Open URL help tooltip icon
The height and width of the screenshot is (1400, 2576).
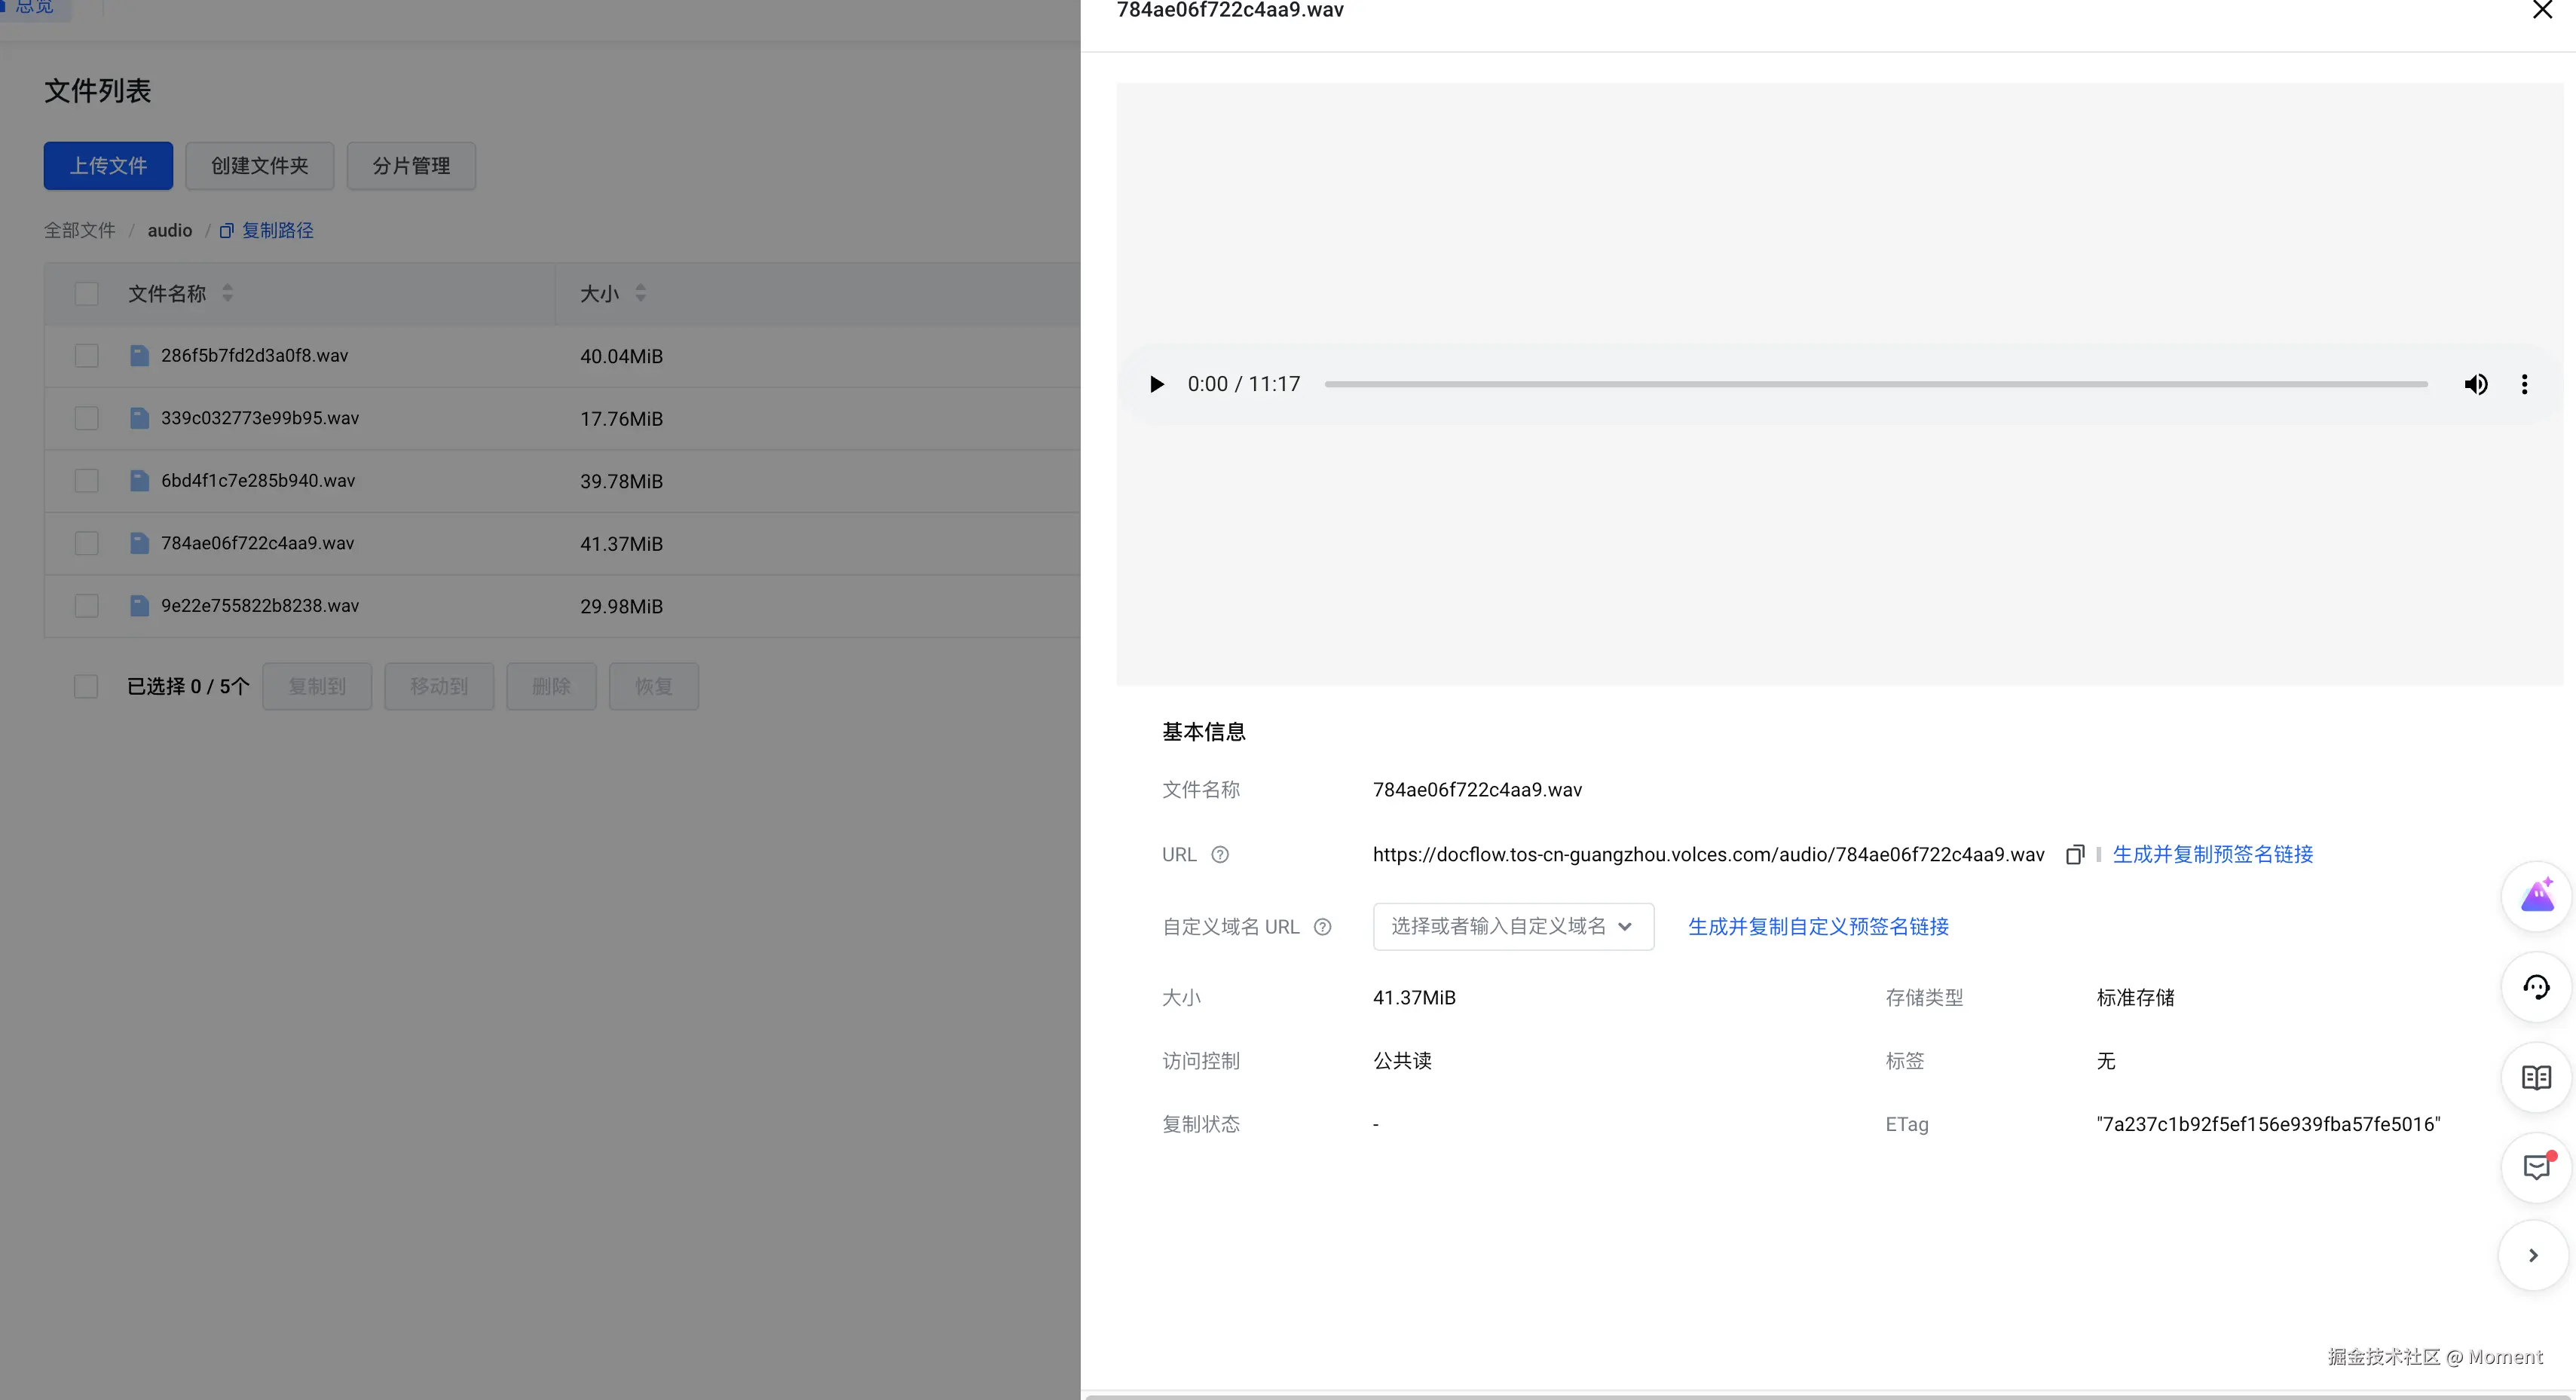pyautogui.click(x=1220, y=855)
